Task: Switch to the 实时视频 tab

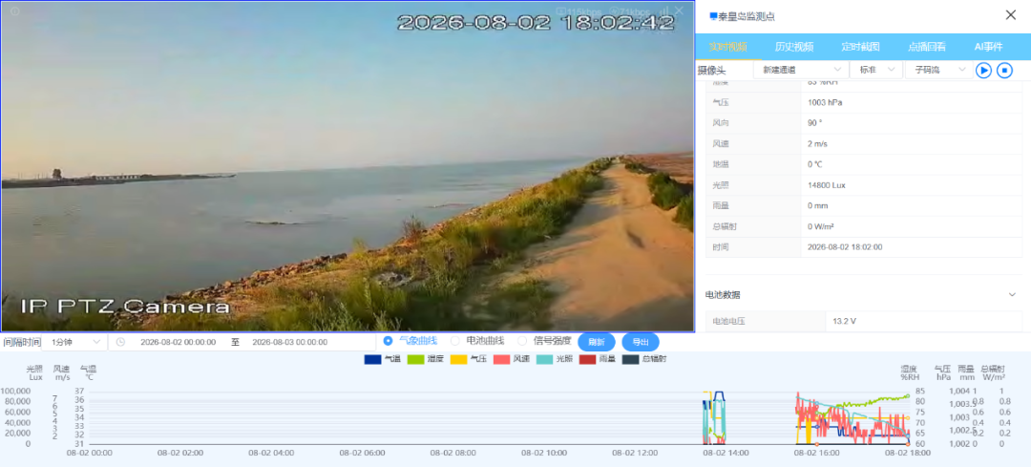Action: click(x=727, y=47)
